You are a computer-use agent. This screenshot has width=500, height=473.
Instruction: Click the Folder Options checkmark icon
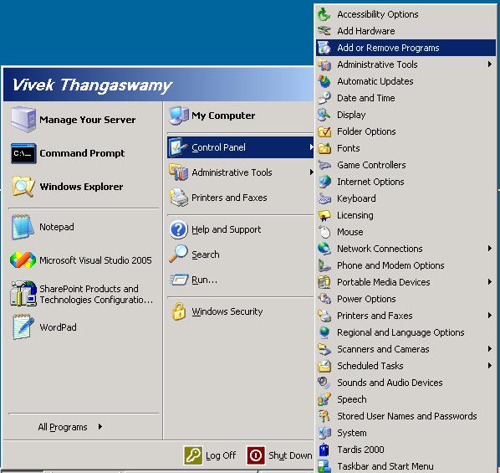coord(324,131)
